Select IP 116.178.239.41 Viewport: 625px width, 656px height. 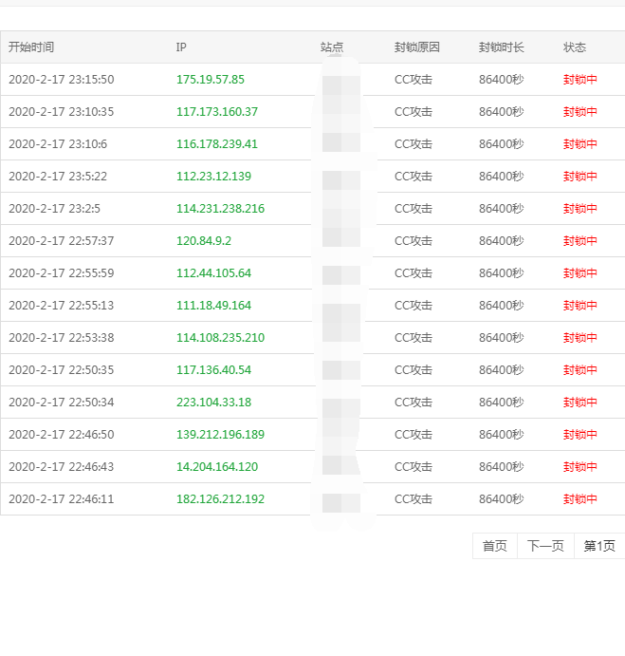[216, 144]
